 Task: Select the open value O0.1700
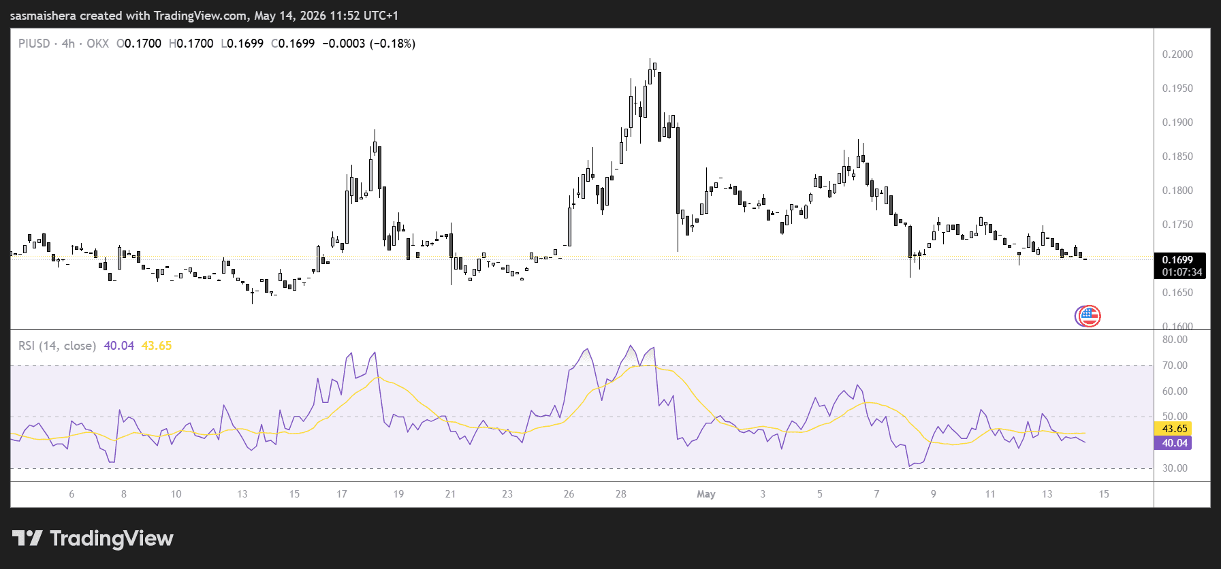tap(139, 44)
